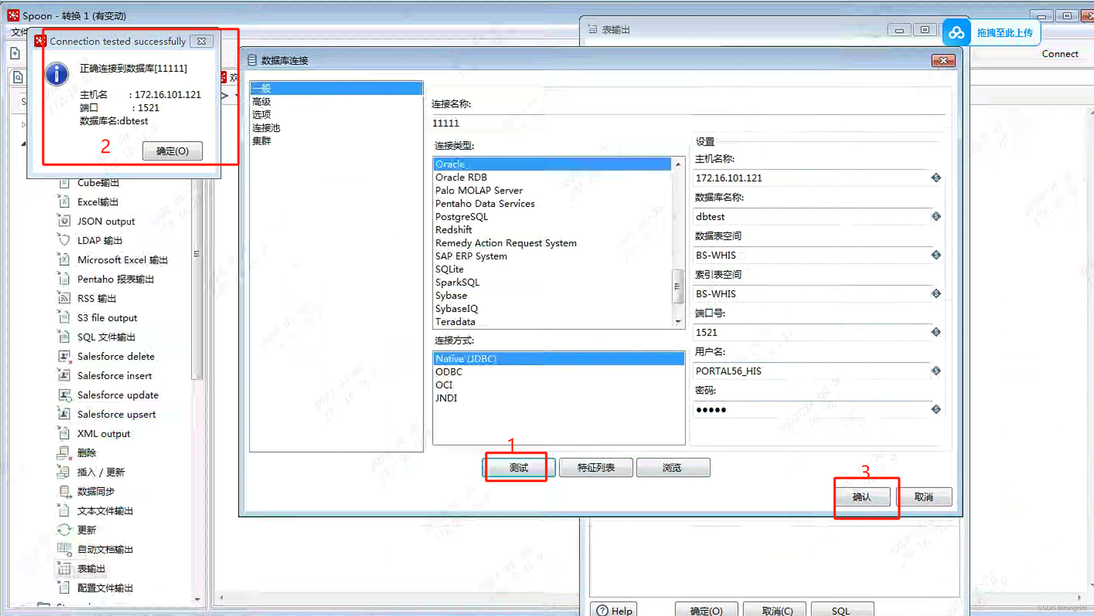Click the connection type list scroll-up arrow

pyautogui.click(x=678, y=165)
